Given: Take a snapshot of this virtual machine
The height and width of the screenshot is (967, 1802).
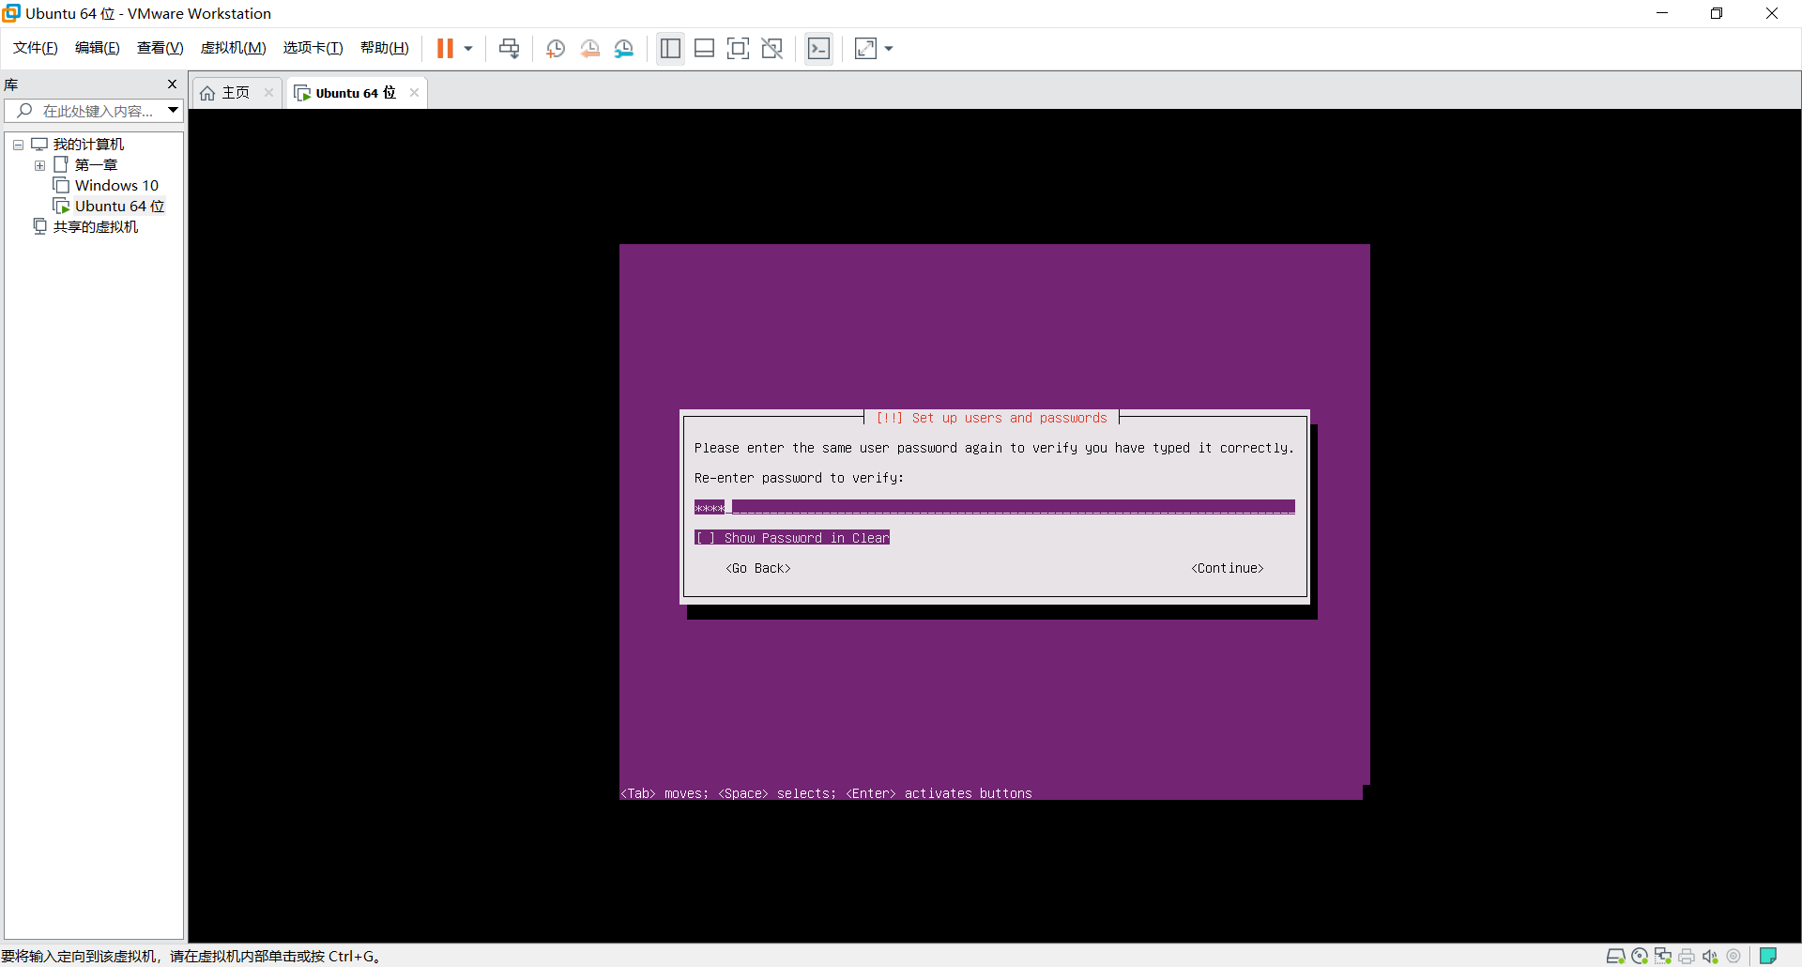Looking at the screenshot, I should tap(556, 49).
